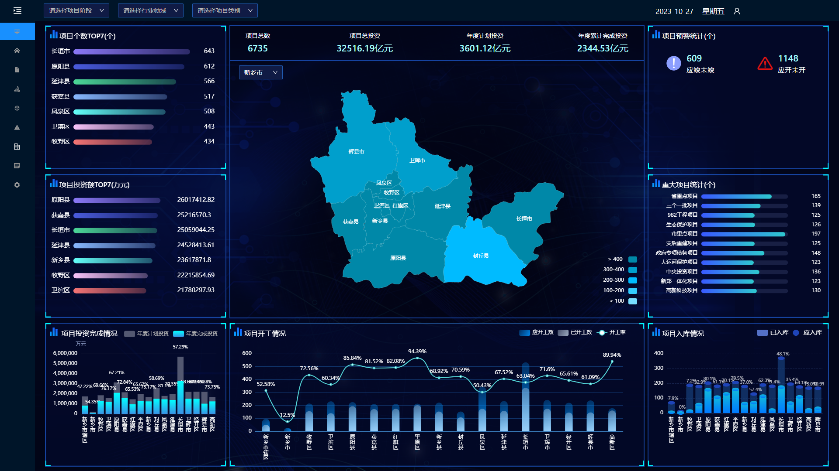Open the settings gear sidebar icon
Screen dimensions: 839x471
pyautogui.click(x=17, y=185)
